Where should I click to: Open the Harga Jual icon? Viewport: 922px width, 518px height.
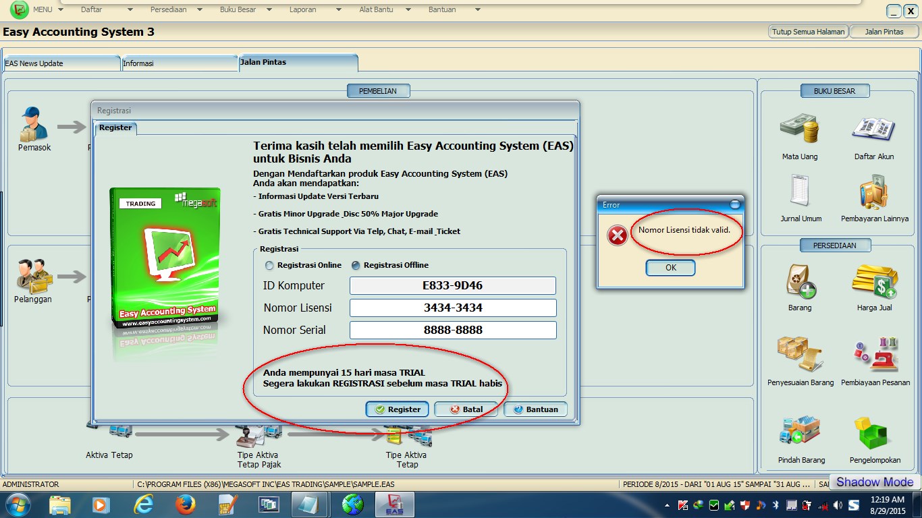[874, 282]
